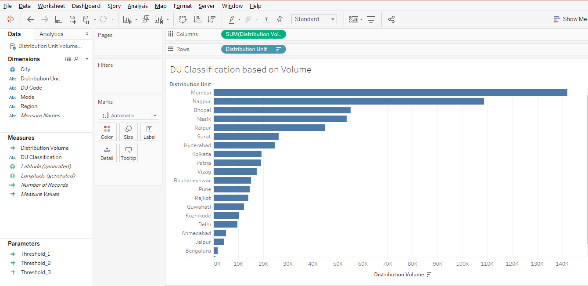
Task: Sort bars ascending using toolbar icon
Action: point(197,19)
